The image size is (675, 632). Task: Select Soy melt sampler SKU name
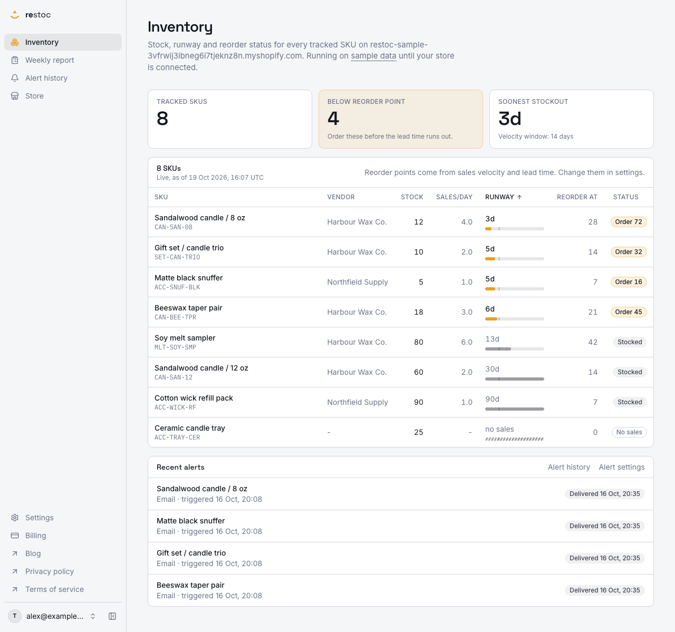[x=185, y=338]
